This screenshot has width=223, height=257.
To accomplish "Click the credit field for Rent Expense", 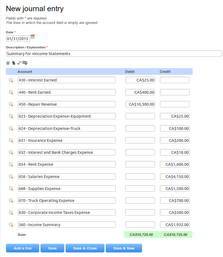I will tap(174, 164).
